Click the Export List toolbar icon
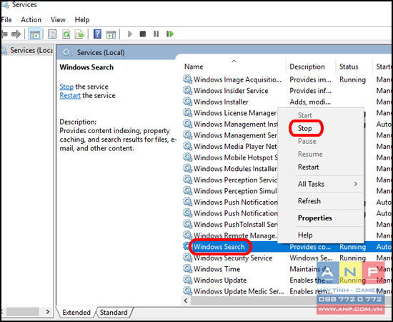 click(79, 34)
